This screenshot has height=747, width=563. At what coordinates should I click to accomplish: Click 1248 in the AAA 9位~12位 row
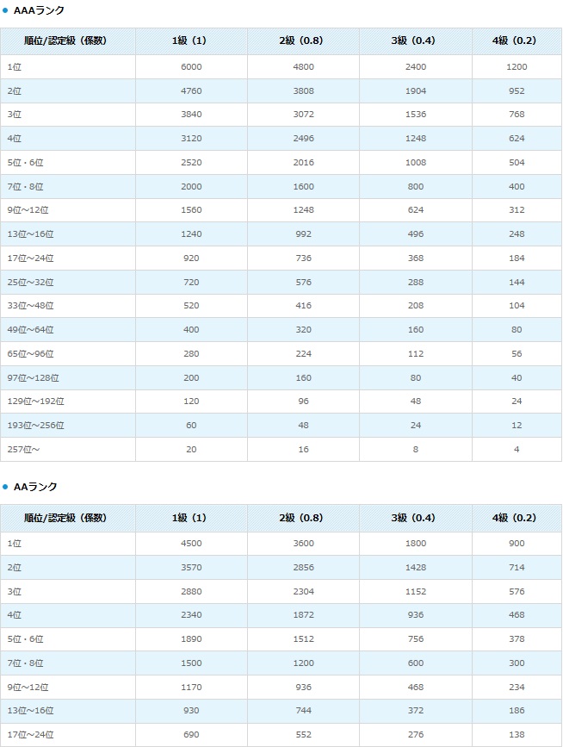[x=304, y=210]
